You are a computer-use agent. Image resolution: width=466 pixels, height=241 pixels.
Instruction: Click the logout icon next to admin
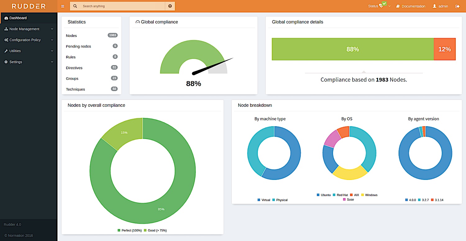click(457, 6)
